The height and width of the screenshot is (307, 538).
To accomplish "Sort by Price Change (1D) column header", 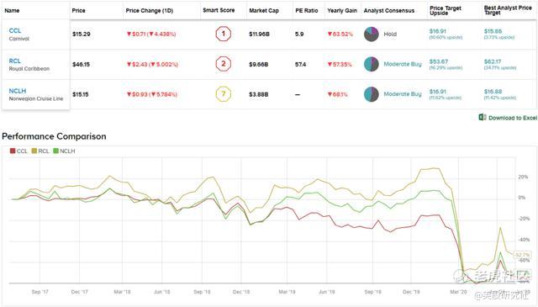I will (150, 11).
